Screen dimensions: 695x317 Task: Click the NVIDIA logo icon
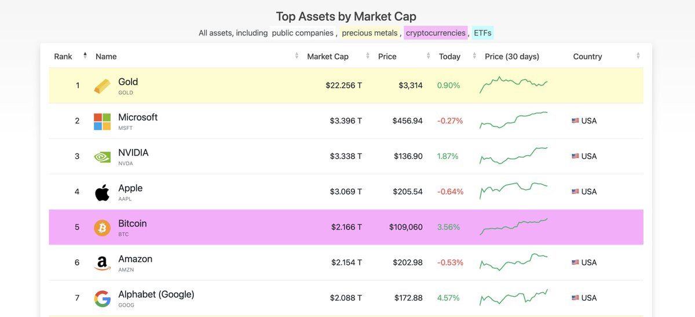click(102, 157)
